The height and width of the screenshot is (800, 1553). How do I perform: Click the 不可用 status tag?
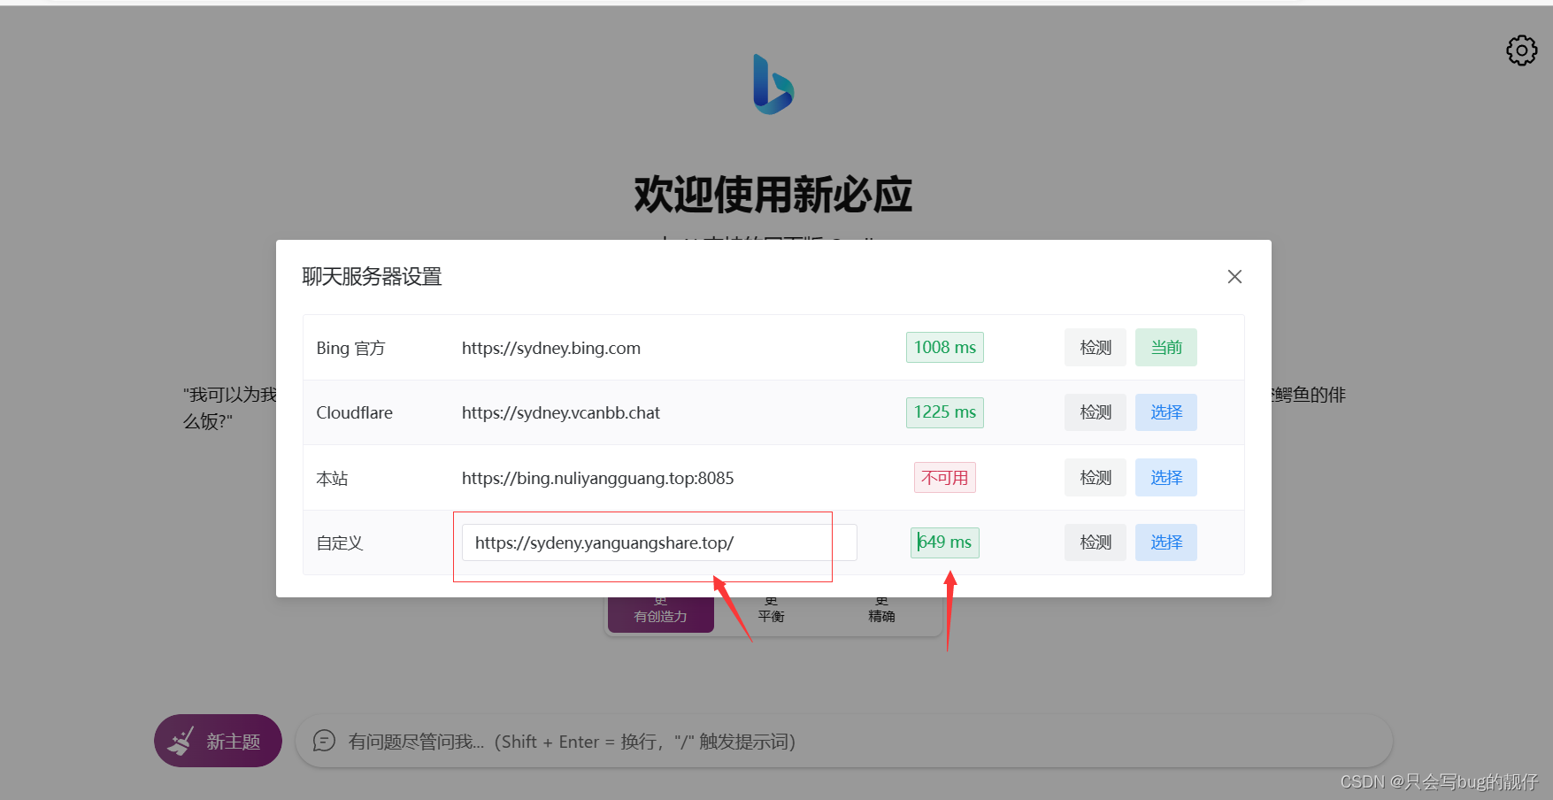click(x=945, y=478)
